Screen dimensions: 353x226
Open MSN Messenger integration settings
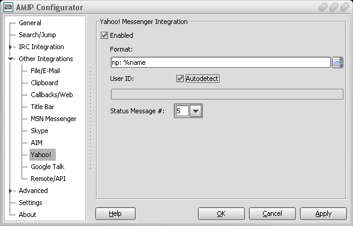[x=53, y=119]
